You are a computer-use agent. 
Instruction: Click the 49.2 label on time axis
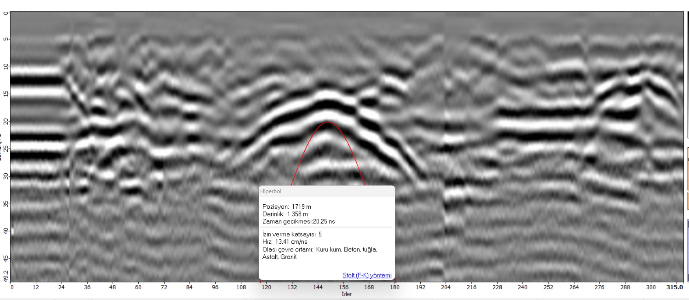(6, 276)
